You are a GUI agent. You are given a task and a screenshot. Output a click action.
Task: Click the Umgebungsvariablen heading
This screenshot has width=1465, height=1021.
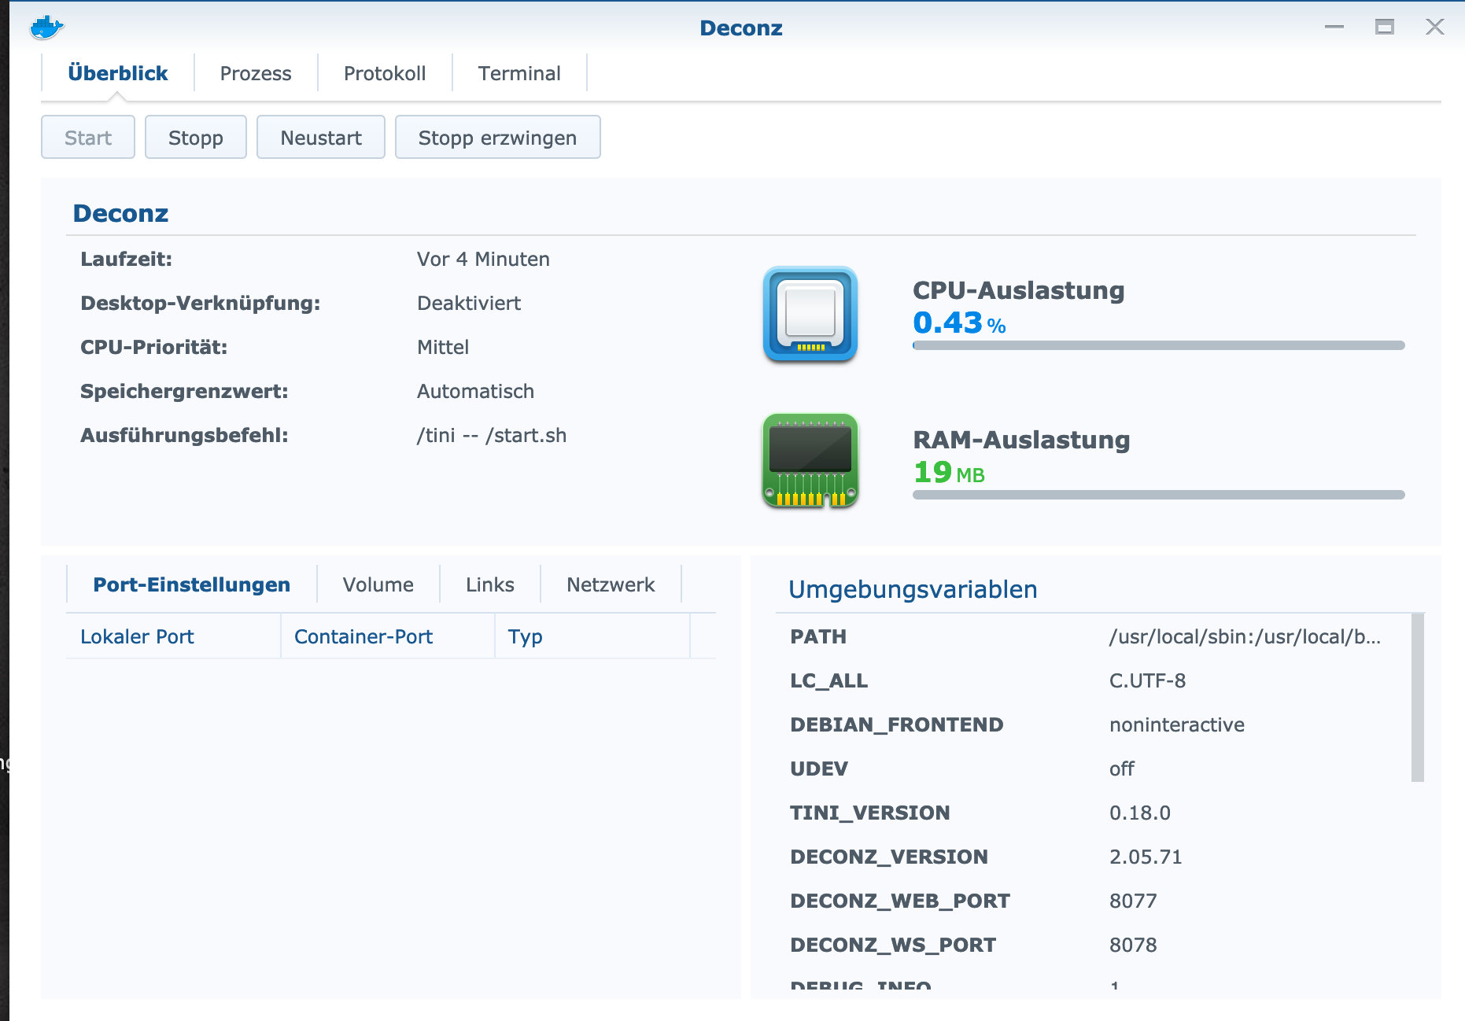click(x=913, y=589)
